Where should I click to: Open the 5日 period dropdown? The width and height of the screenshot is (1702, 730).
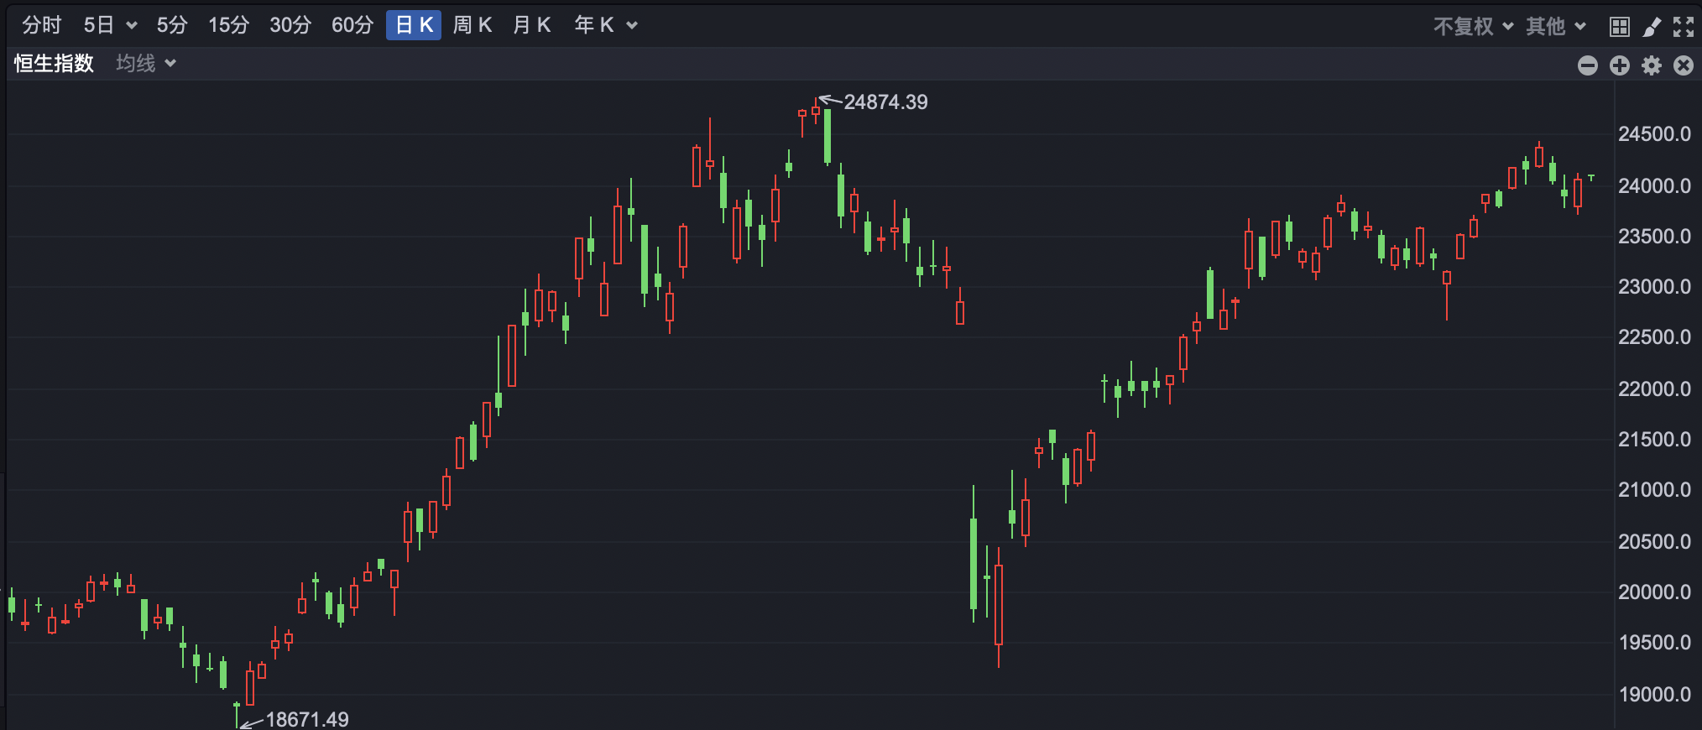tap(110, 25)
